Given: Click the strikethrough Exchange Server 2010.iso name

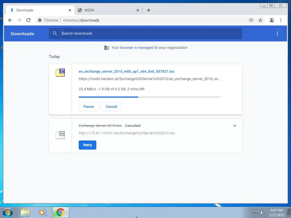Looking at the screenshot, I should pyautogui.click(x=100, y=126).
